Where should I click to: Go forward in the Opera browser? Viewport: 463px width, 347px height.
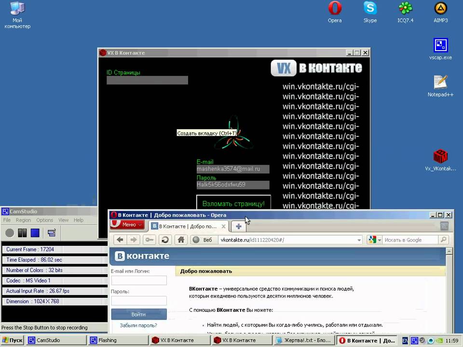(x=134, y=240)
